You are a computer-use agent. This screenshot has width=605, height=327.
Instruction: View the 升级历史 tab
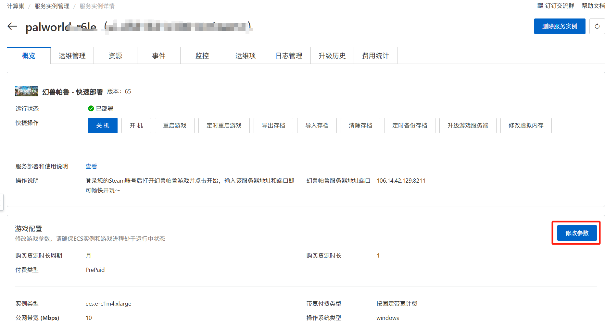click(x=332, y=55)
